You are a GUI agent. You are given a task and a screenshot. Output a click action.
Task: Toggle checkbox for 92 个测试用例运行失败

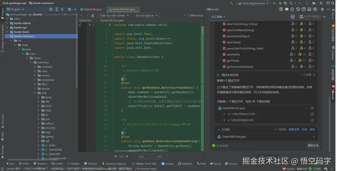coord(312,114)
